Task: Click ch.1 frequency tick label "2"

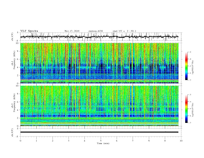Action: [x=18, y=75]
